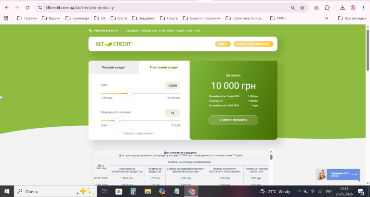370x197 pixels.
Task: Open the Блоги bookmarks folder
Action: 119,18
